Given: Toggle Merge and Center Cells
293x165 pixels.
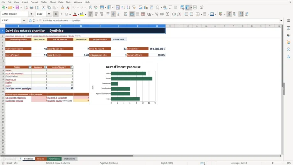Looking at the screenshot, I should (132, 14).
